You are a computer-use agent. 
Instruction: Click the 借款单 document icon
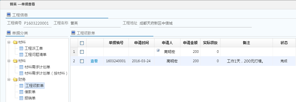(21, 92)
